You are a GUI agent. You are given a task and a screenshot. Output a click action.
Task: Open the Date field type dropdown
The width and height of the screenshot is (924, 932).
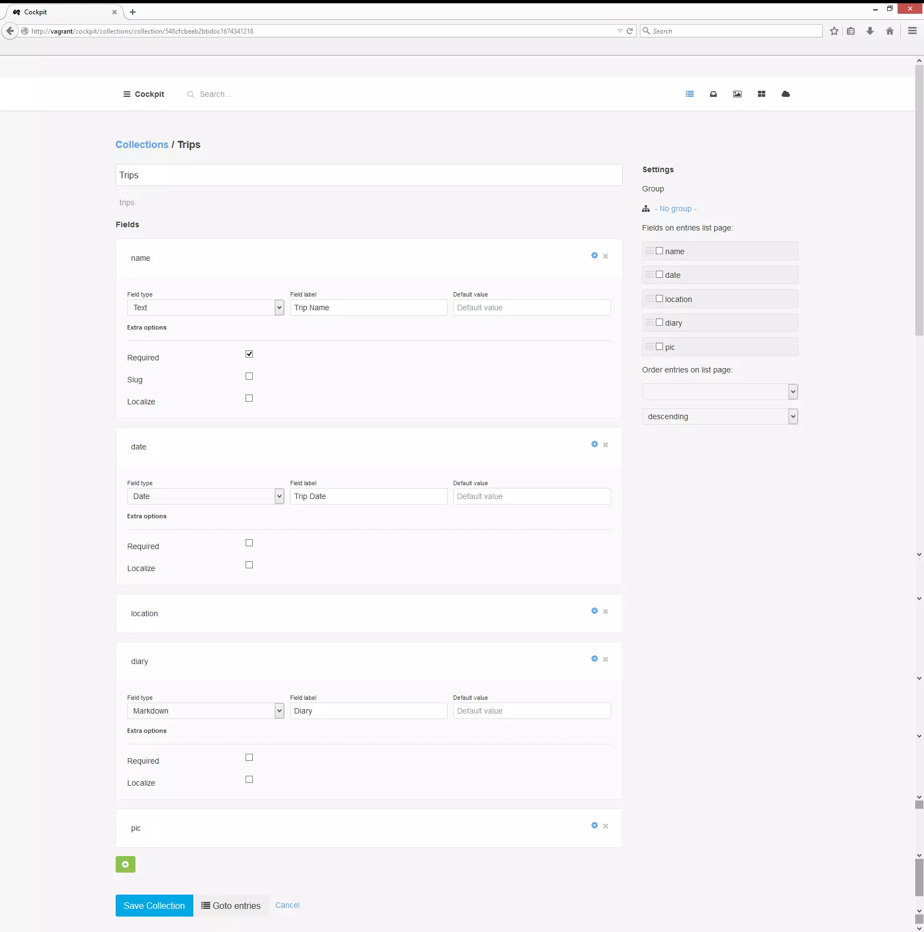[x=206, y=496]
